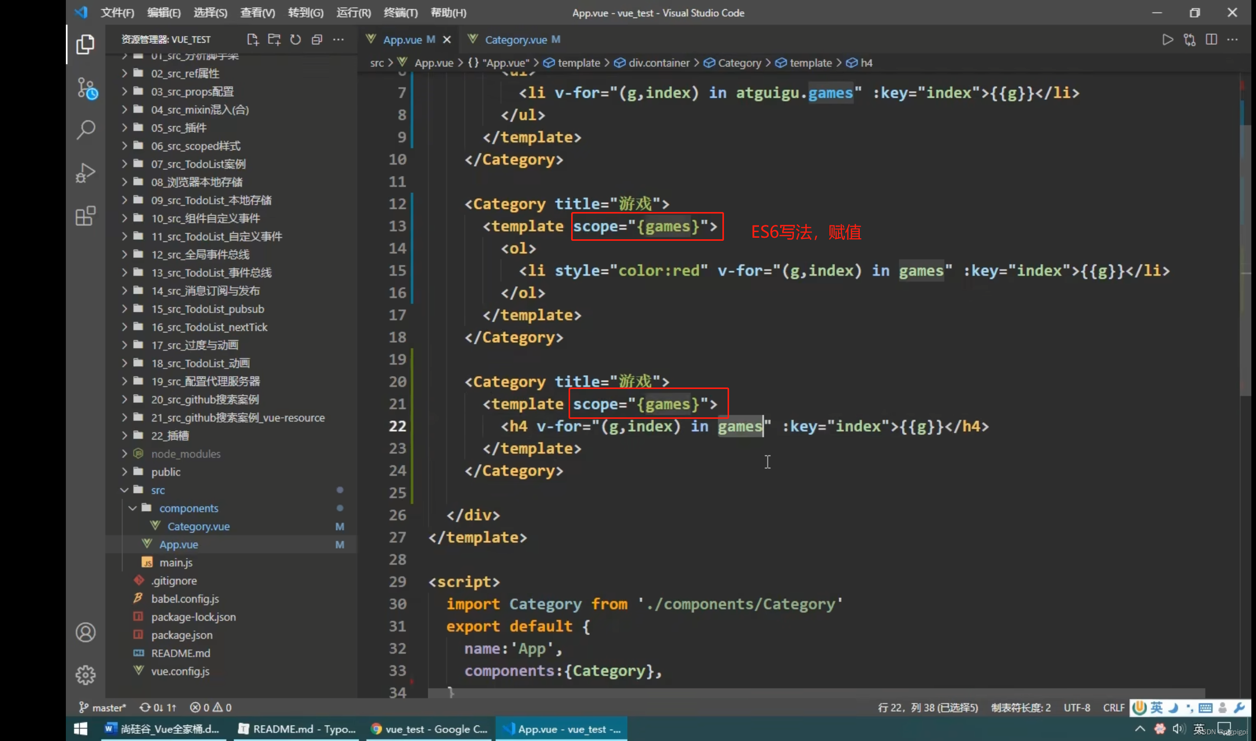1256x741 pixels.
Task: Click the 制表符长度: 2 indentation setting
Action: [1021, 708]
